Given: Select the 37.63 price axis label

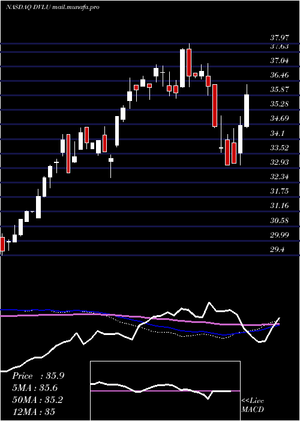Looking at the screenshot, I should pos(279,46).
